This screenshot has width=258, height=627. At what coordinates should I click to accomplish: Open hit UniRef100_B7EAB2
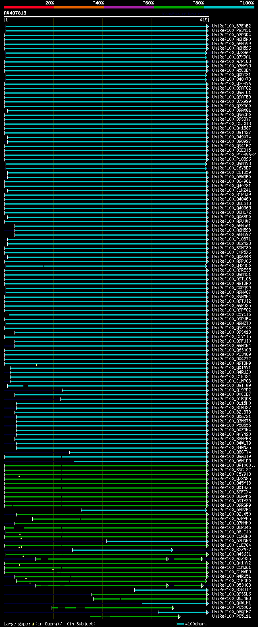[231, 26]
